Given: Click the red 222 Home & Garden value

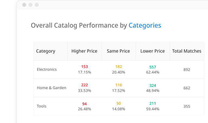Looking at the screenshot, I should 84,85.
